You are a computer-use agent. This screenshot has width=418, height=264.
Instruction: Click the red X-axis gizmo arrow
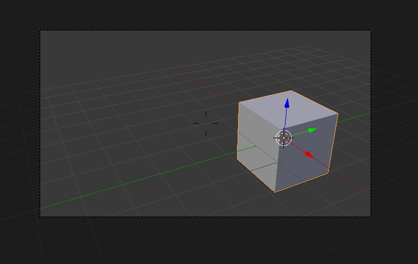click(x=309, y=155)
